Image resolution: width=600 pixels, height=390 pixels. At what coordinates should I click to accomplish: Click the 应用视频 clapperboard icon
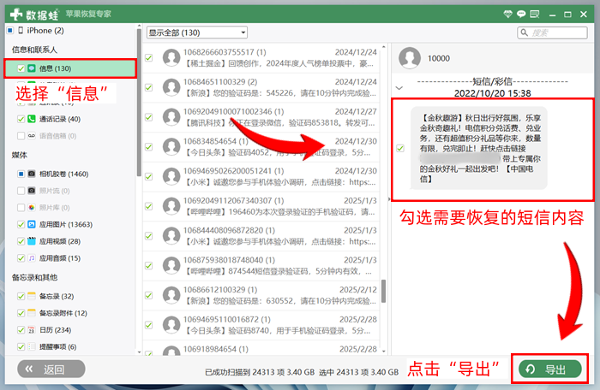pos(32,241)
